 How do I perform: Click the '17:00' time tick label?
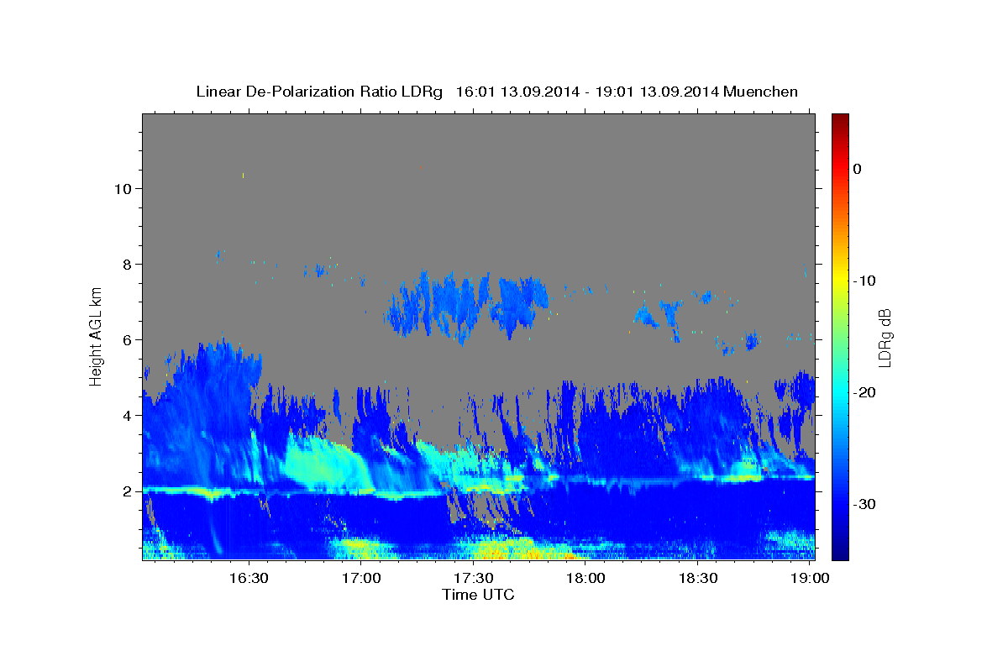click(362, 579)
